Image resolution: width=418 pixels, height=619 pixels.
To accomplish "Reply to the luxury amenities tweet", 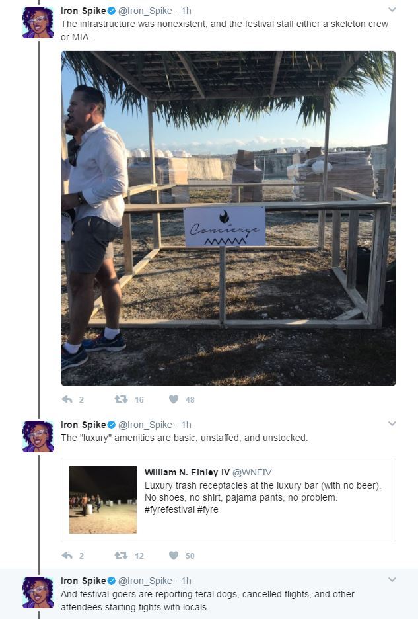I will click(67, 556).
